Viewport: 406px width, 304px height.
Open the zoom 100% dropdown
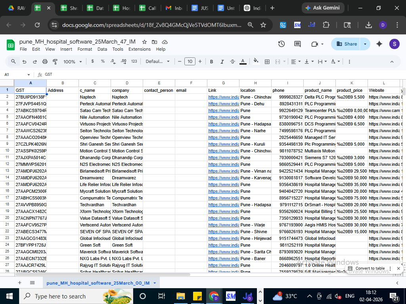[x=72, y=62]
